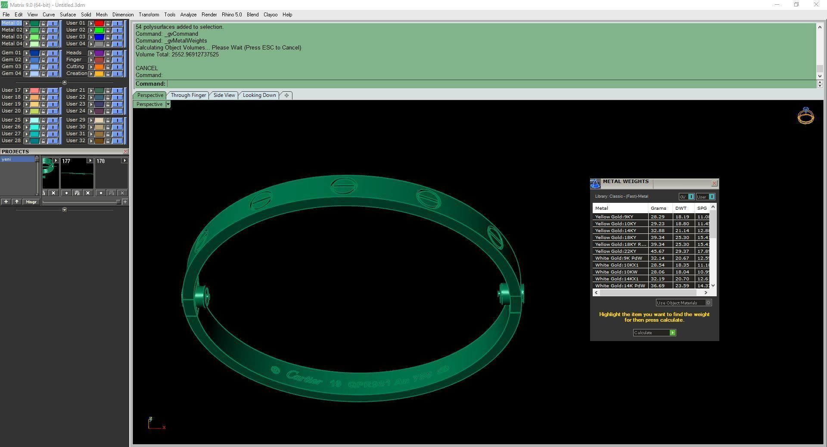Viewport: 827px width, 447px height.
Task: Select the yeni project in list
Action: pos(17,159)
